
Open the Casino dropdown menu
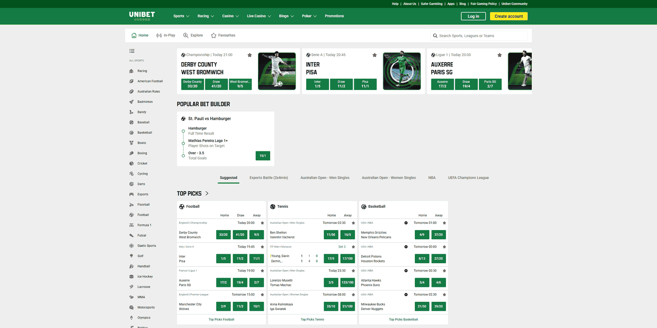[230, 16]
